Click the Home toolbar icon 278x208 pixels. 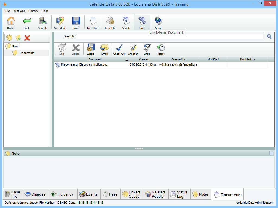[11, 22]
